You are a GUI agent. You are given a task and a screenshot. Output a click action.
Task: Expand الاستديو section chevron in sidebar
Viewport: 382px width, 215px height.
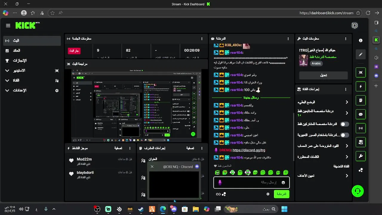pos(7,71)
